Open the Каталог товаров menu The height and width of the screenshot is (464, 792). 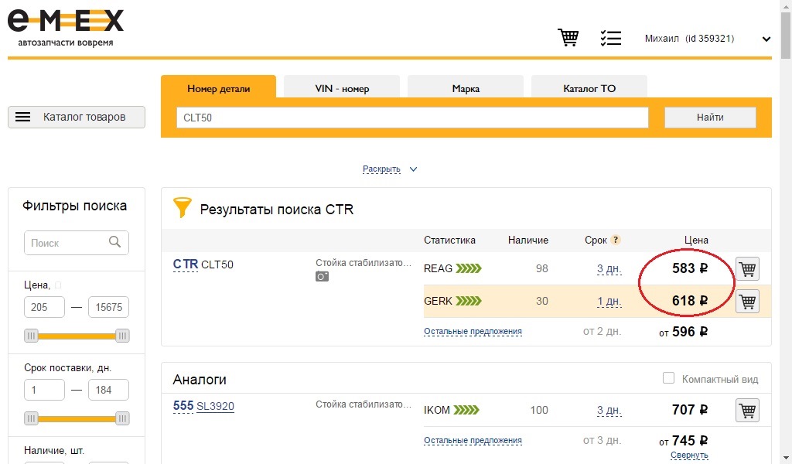[77, 117]
